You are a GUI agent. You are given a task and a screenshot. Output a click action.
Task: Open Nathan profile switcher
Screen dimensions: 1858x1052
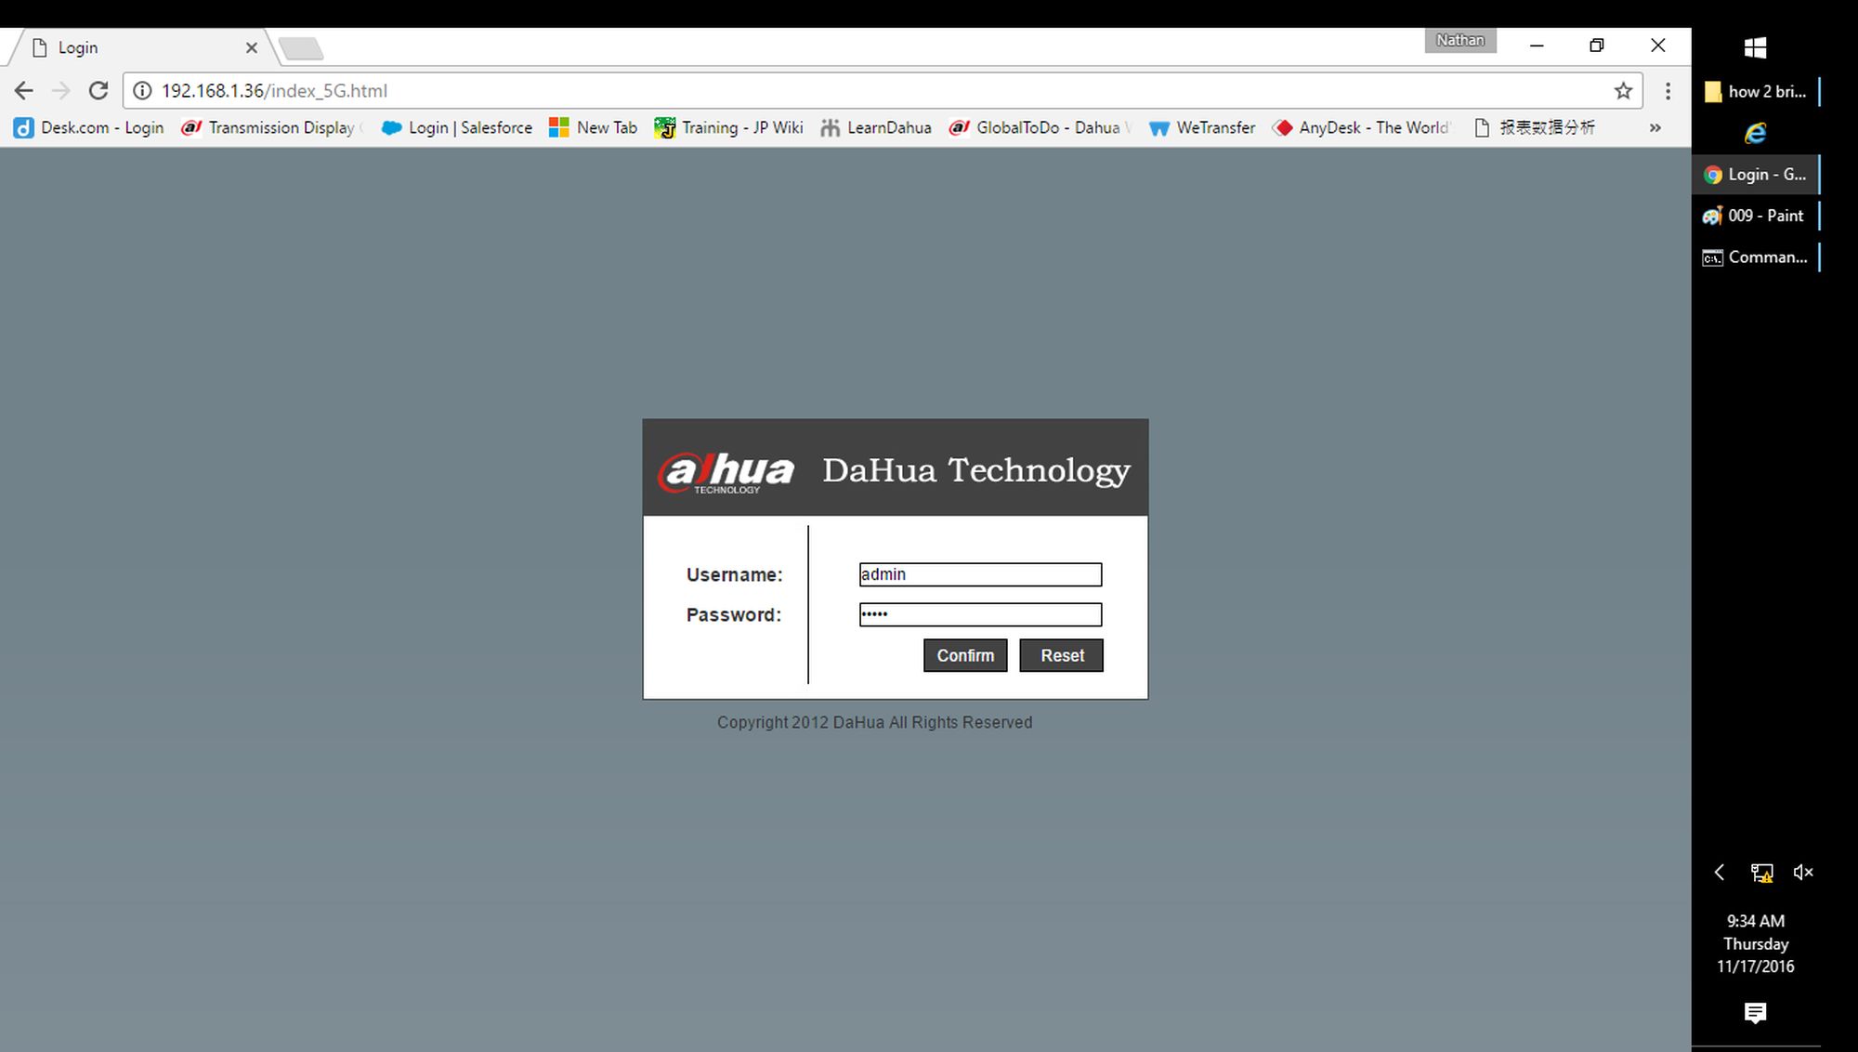[1459, 40]
